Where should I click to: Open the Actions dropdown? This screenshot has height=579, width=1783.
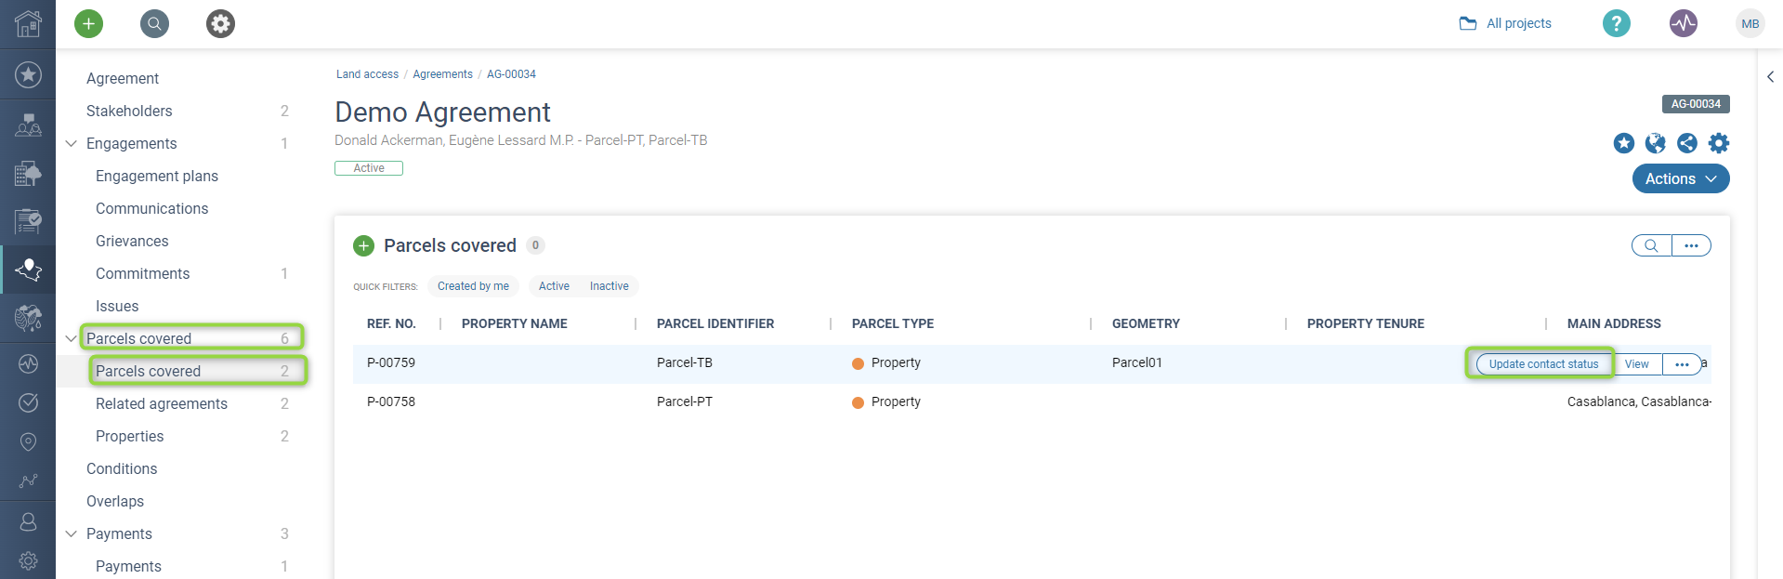[1681, 178]
